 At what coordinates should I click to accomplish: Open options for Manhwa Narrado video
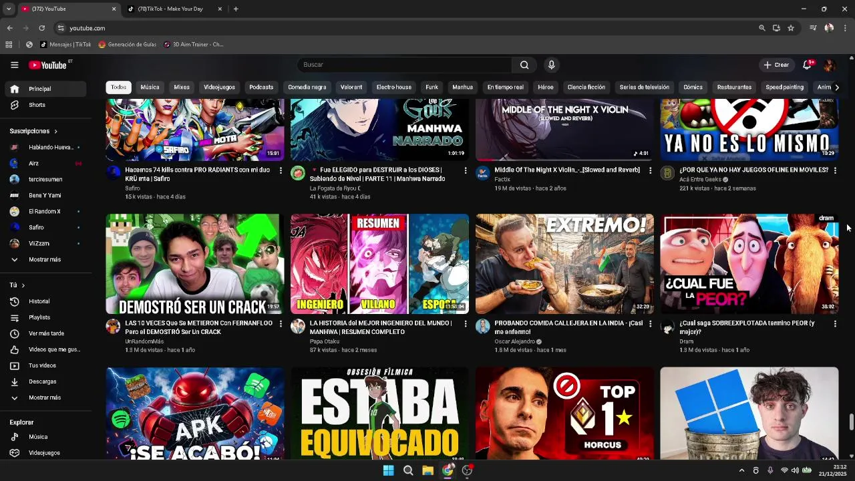pos(466,170)
